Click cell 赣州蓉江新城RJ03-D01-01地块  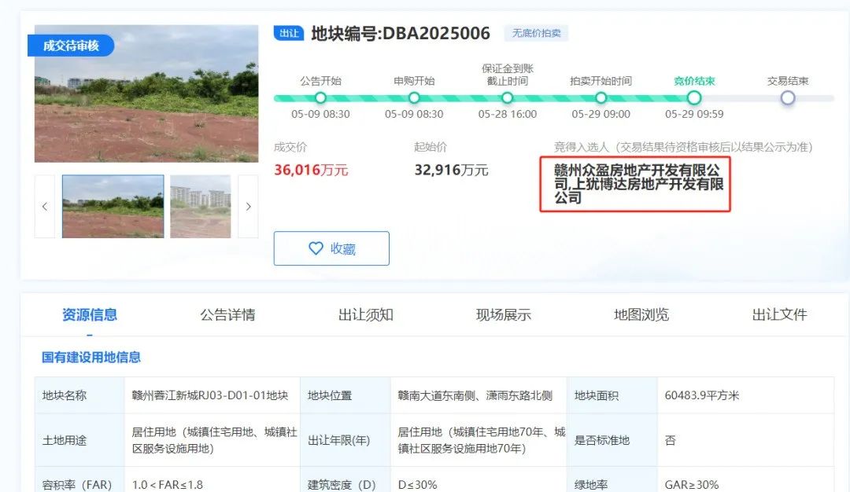[210, 395]
